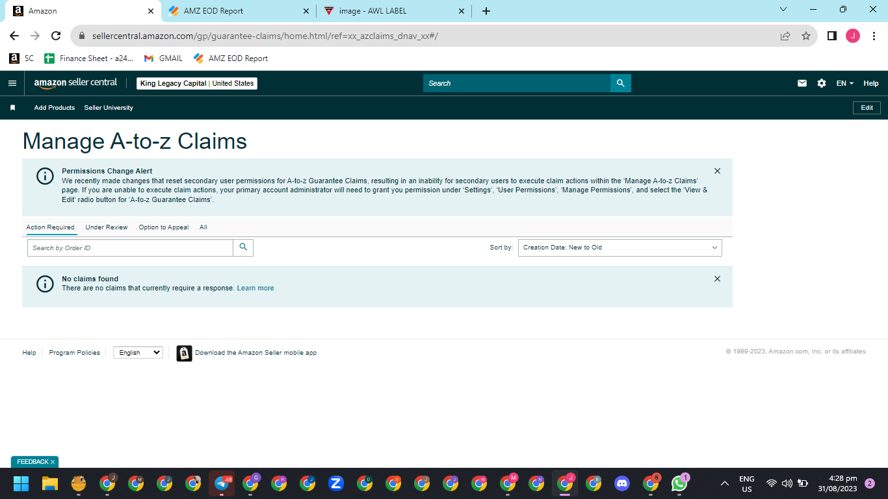Viewport: 888px width, 499px height.
Task: Close the image - AWL LABEL tab
Action: (462, 11)
